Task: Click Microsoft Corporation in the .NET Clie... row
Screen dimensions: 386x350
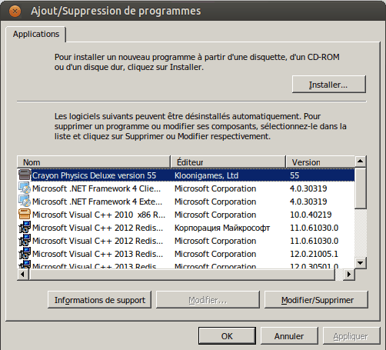Action: pos(215,188)
